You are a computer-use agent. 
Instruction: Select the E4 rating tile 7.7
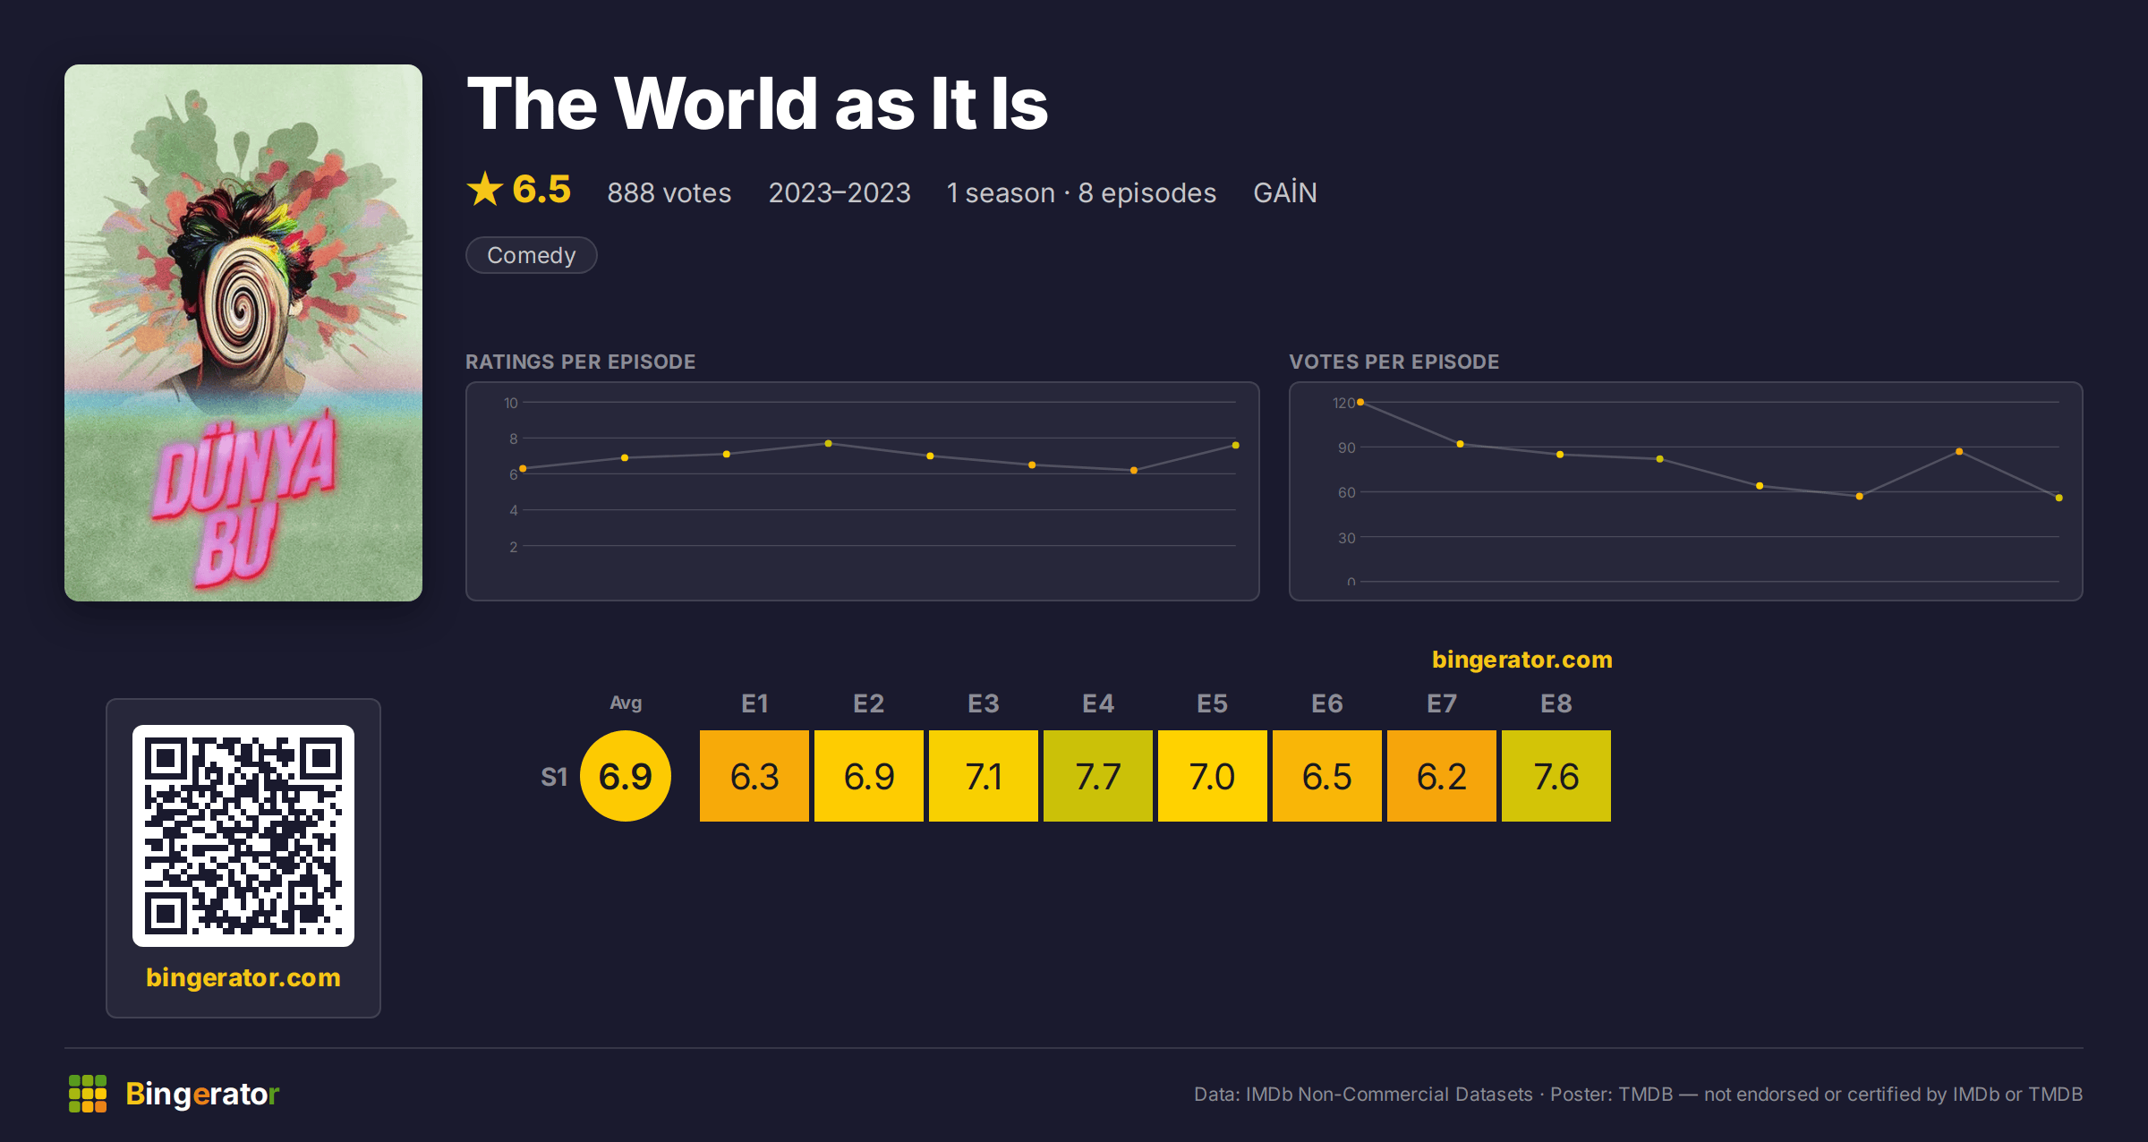[1098, 776]
